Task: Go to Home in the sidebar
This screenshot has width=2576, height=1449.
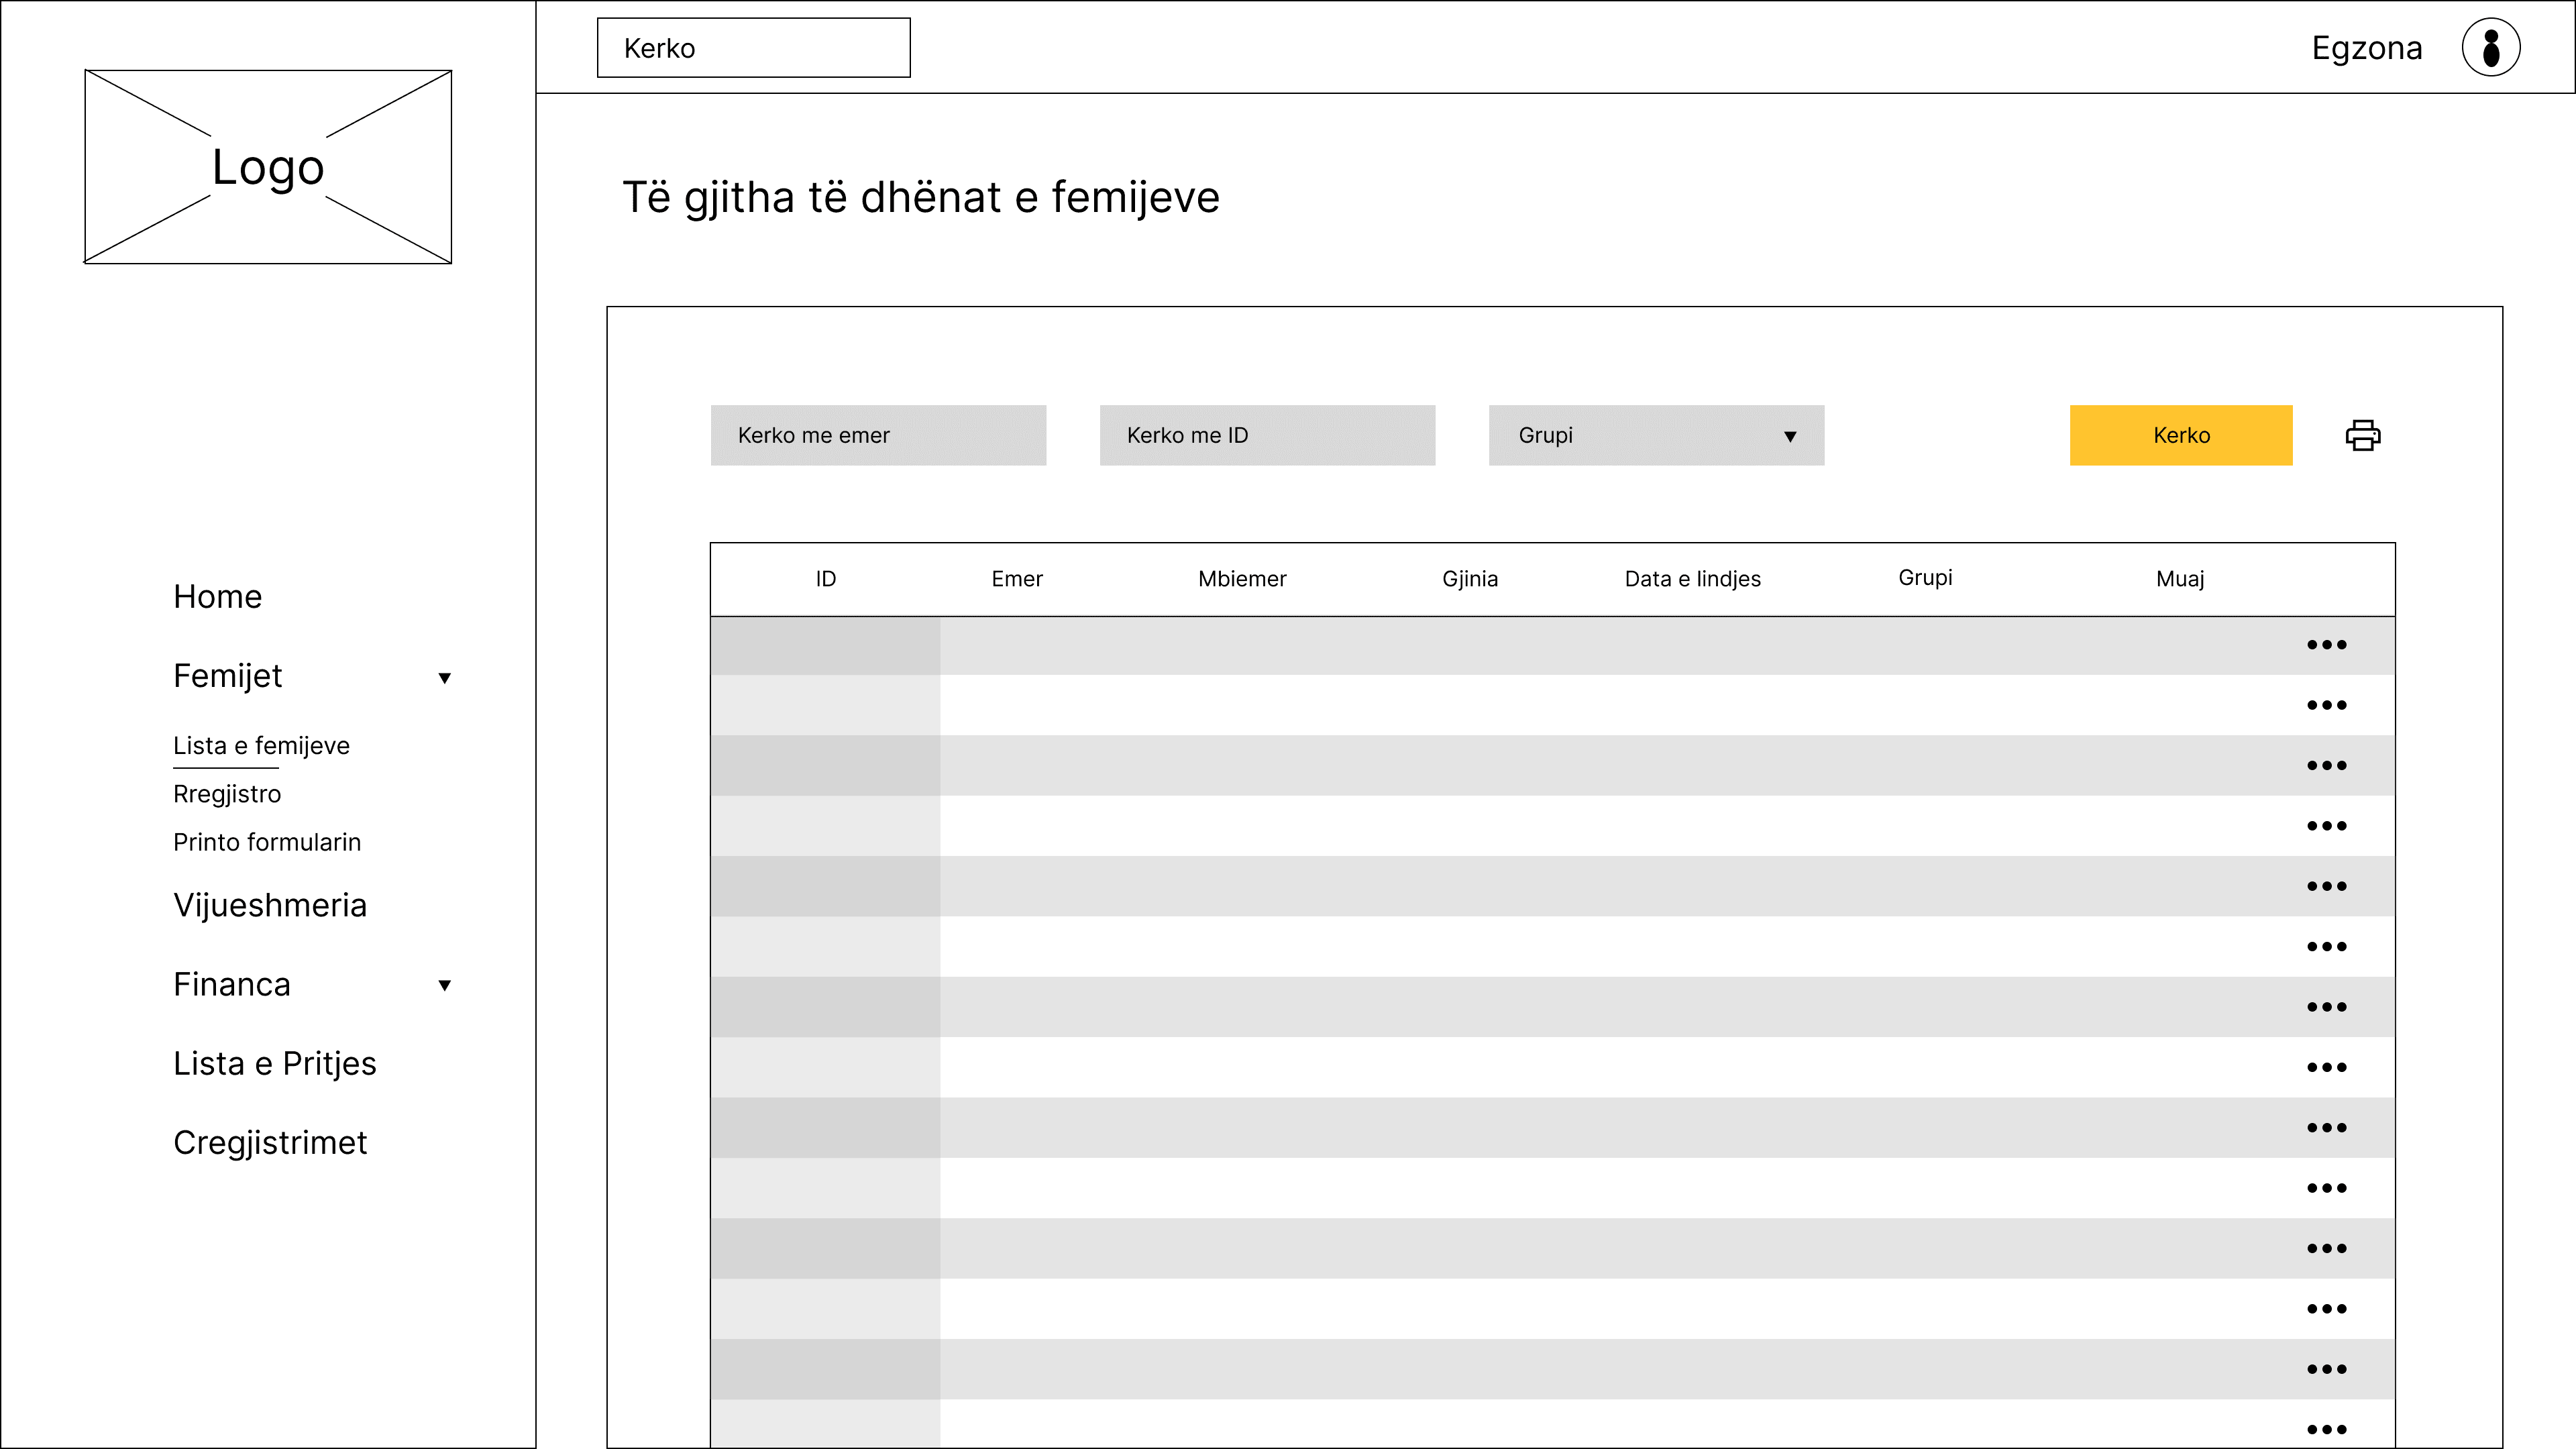Action: click(x=218, y=597)
